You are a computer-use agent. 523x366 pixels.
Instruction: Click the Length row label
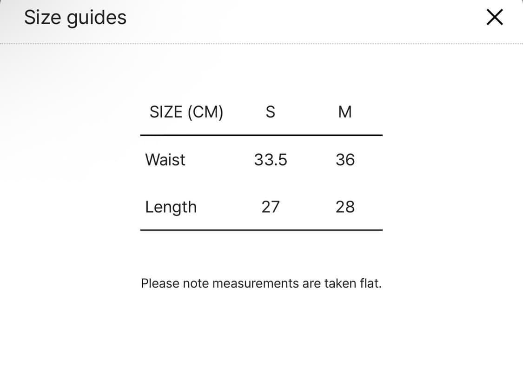tap(171, 207)
